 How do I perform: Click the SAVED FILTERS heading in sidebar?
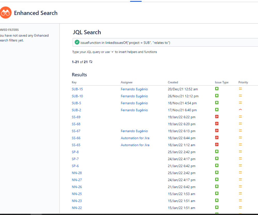[9, 30]
